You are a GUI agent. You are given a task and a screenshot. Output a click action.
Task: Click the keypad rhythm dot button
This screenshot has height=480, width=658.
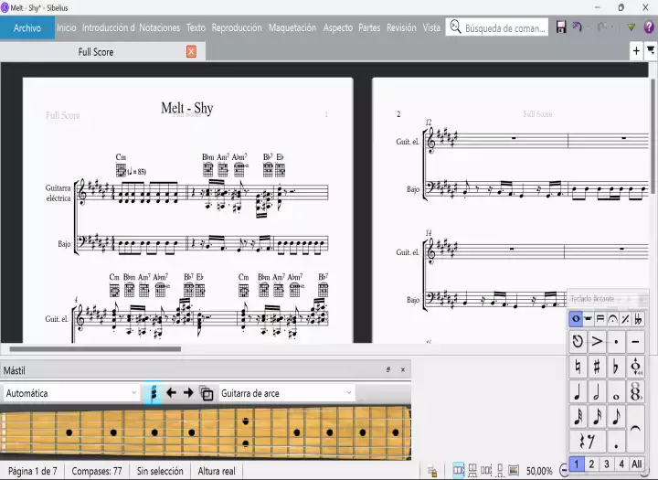pyautogui.click(x=616, y=441)
